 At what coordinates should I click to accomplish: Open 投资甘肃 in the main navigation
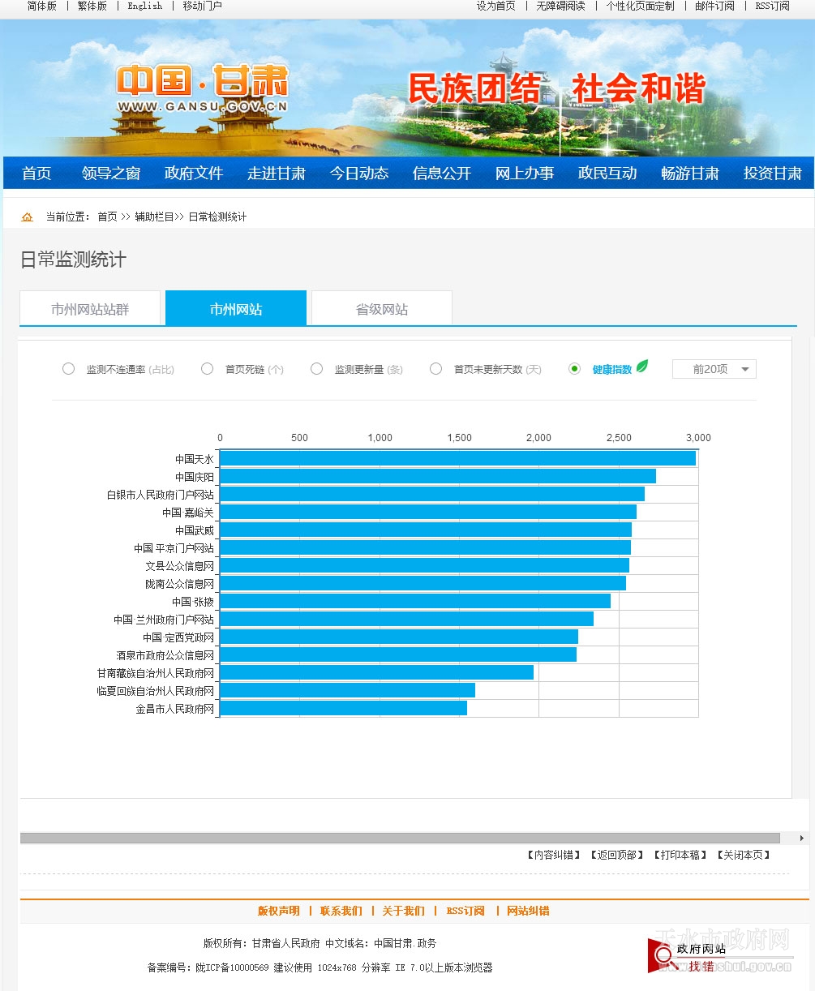point(773,174)
